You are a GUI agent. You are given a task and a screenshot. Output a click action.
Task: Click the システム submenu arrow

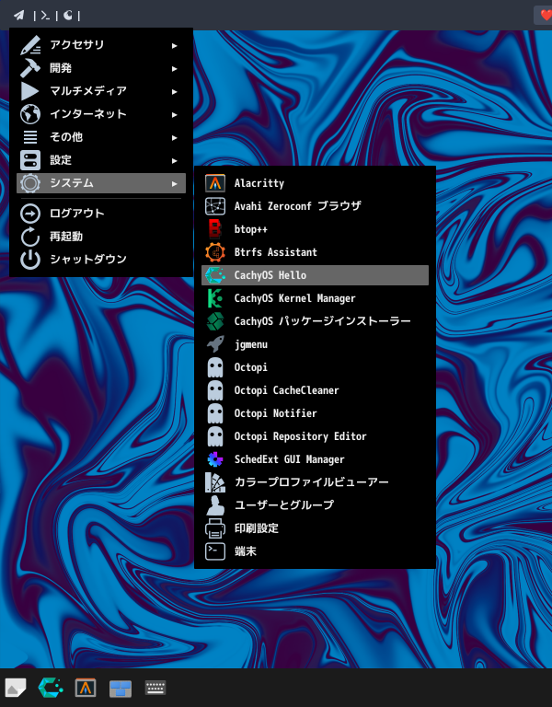point(175,183)
